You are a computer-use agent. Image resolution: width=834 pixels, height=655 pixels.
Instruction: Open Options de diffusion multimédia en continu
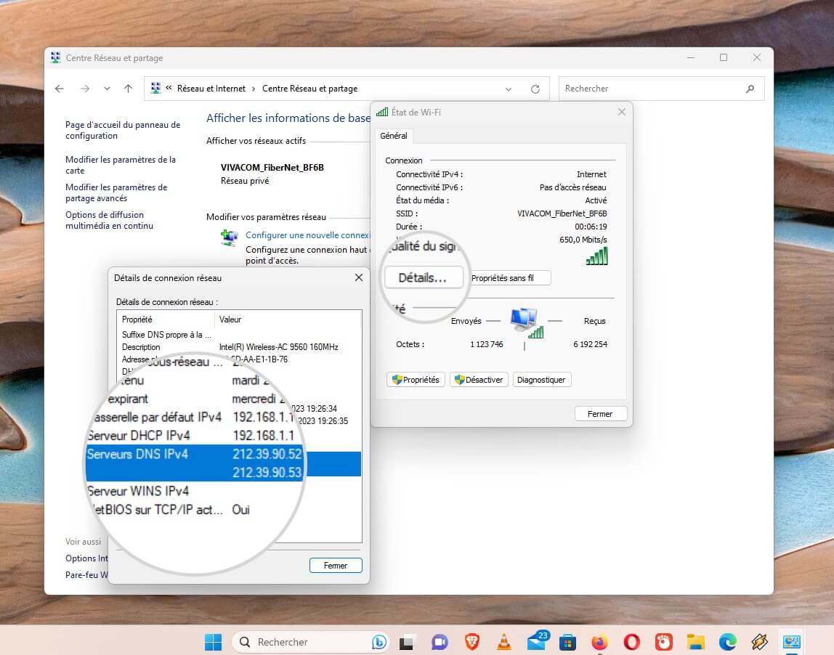pyautogui.click(x=109, y=220)
